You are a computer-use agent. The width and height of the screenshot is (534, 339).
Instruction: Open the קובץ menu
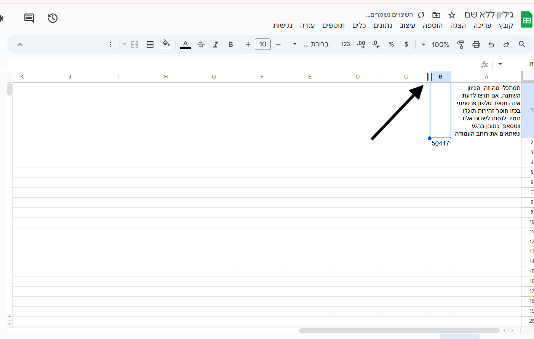click(x=506, y=26)
